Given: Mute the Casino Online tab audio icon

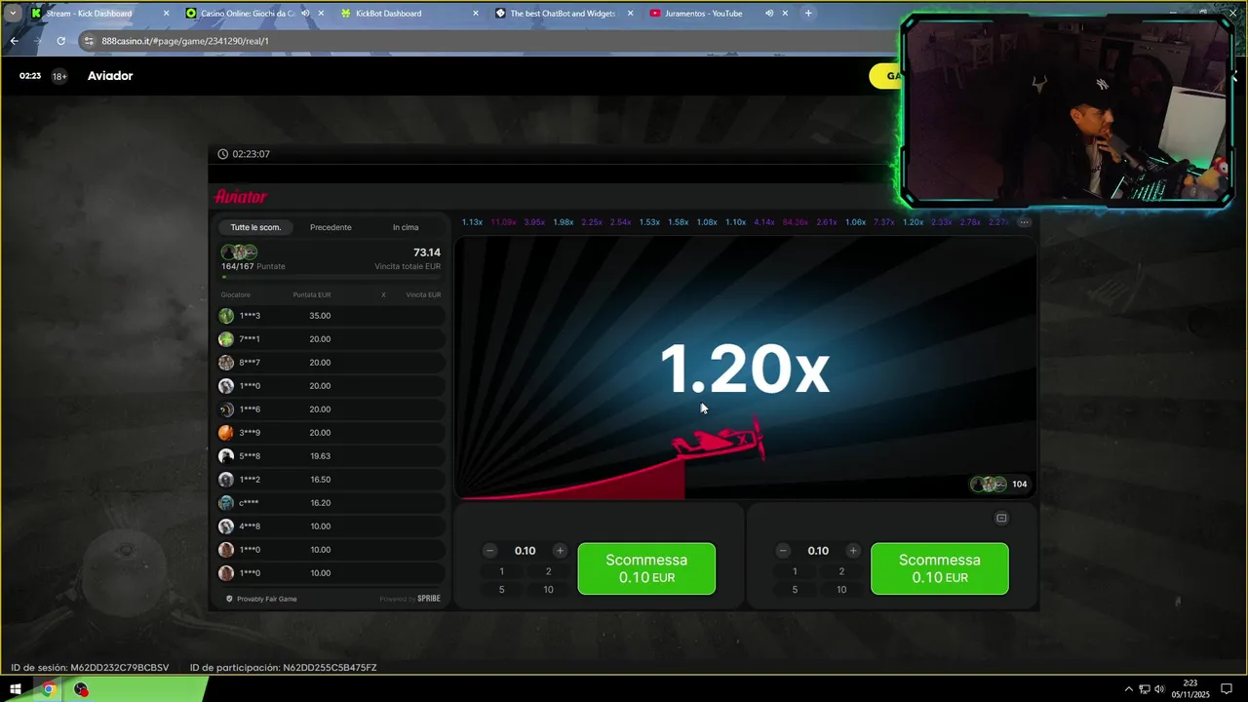Looking at the screenshot, I should pos(305,14).
